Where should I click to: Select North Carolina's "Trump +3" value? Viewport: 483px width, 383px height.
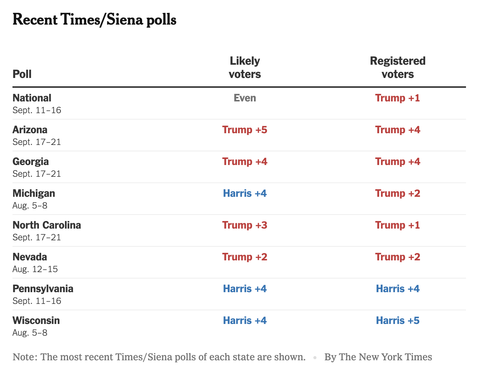[245, 225]
